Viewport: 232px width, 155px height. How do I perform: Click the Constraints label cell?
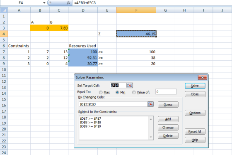click(19, 46)
